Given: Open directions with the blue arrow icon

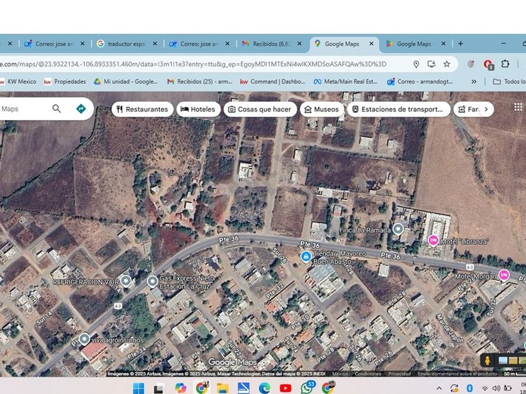Looking at the screenshot, I should click(81, 109).
